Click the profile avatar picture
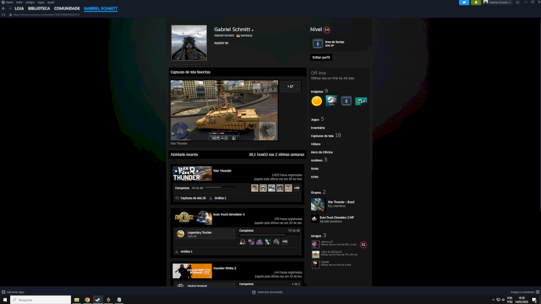This screenshot has width=541, height=304. coord(189,43)
